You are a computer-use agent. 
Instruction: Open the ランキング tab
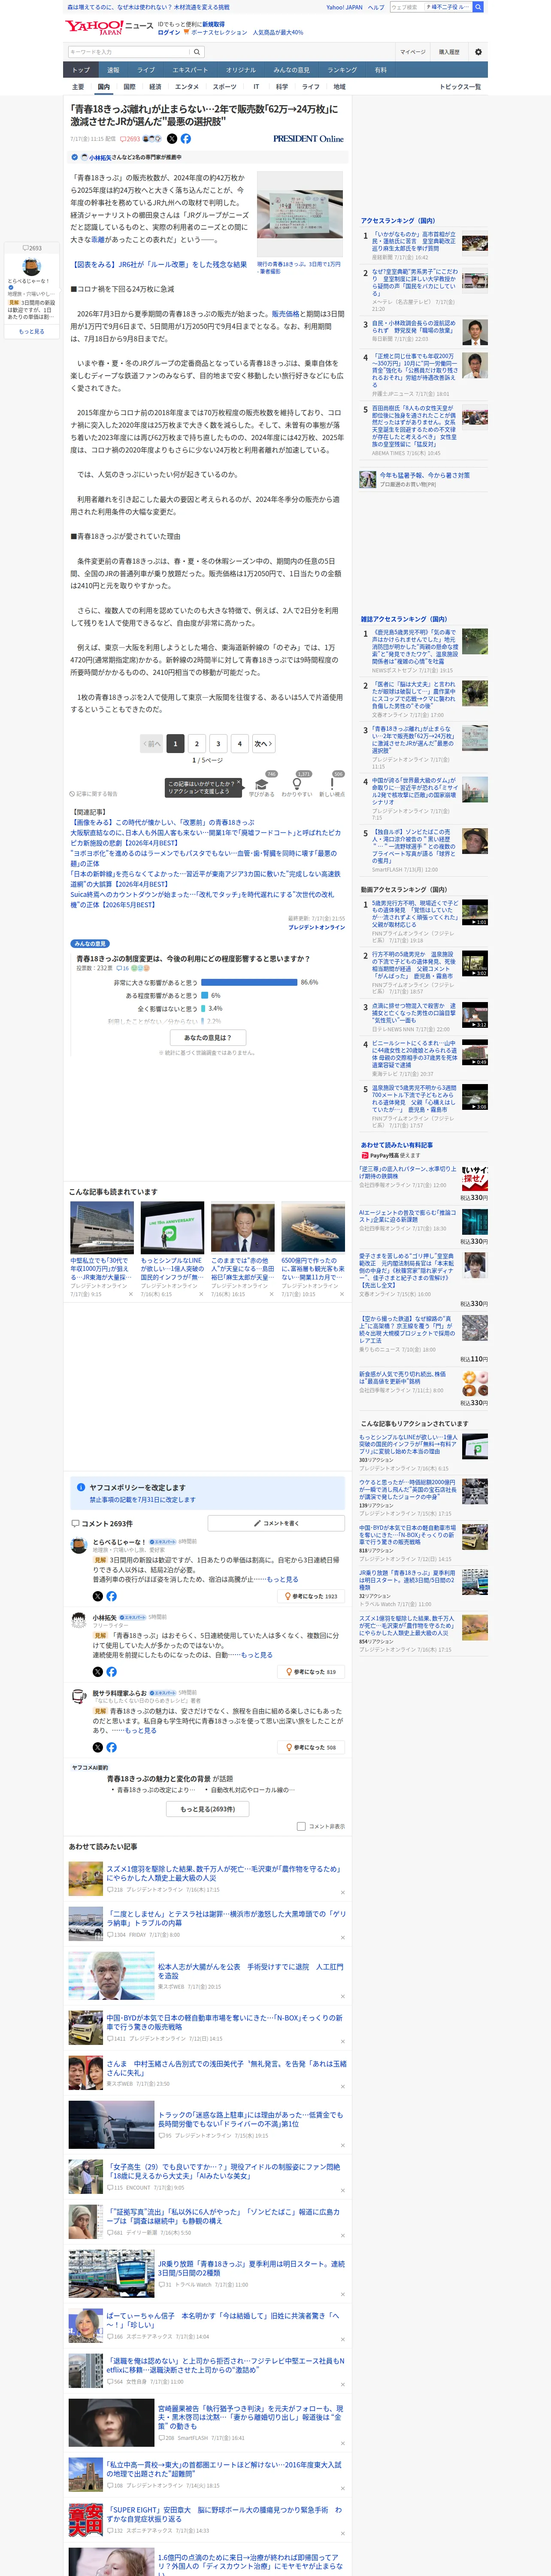point(342,70)
